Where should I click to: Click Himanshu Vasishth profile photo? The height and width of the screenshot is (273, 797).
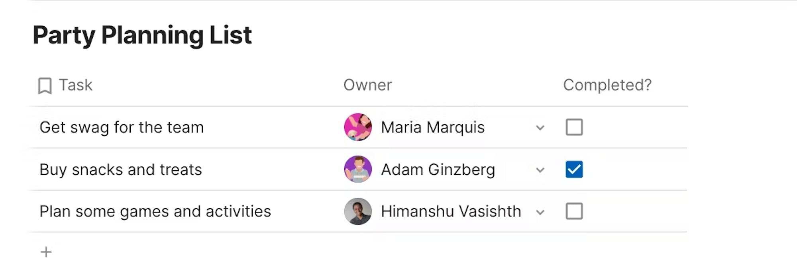click(358, 211)
